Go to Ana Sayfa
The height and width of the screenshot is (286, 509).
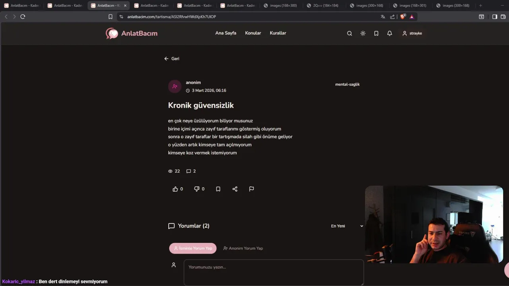(x=226, y=33)
